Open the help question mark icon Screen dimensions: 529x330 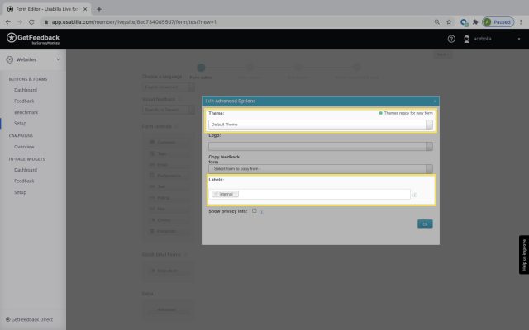click(451, 39)
